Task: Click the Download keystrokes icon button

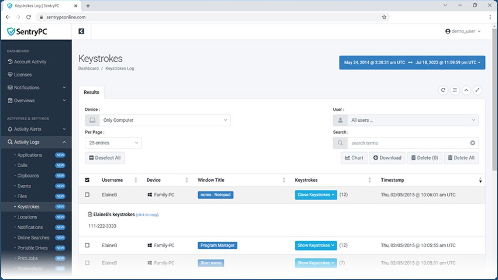Action: (387, 158)
